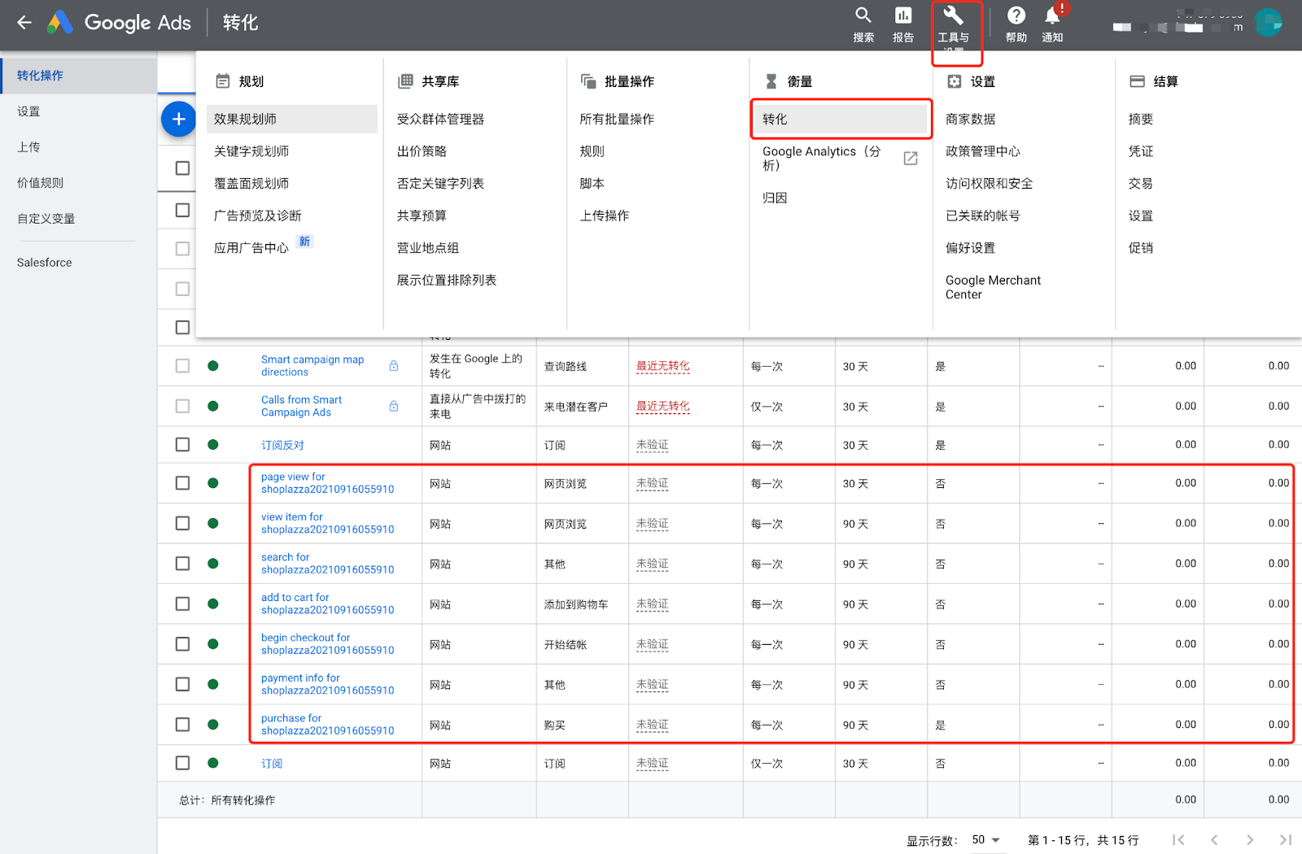Open 政策管理中心 menu item
The width and height of the screenshot is (1302, 854).
point(983,151)
